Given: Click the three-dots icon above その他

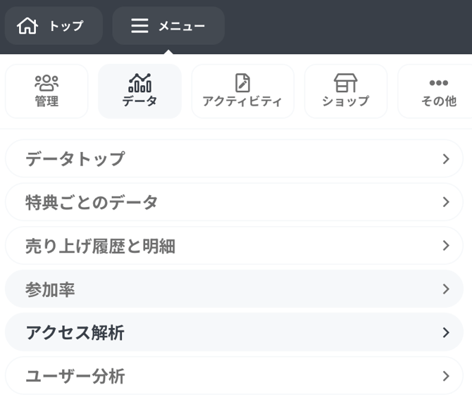Looking at the screenshot, I should (438, 83).
